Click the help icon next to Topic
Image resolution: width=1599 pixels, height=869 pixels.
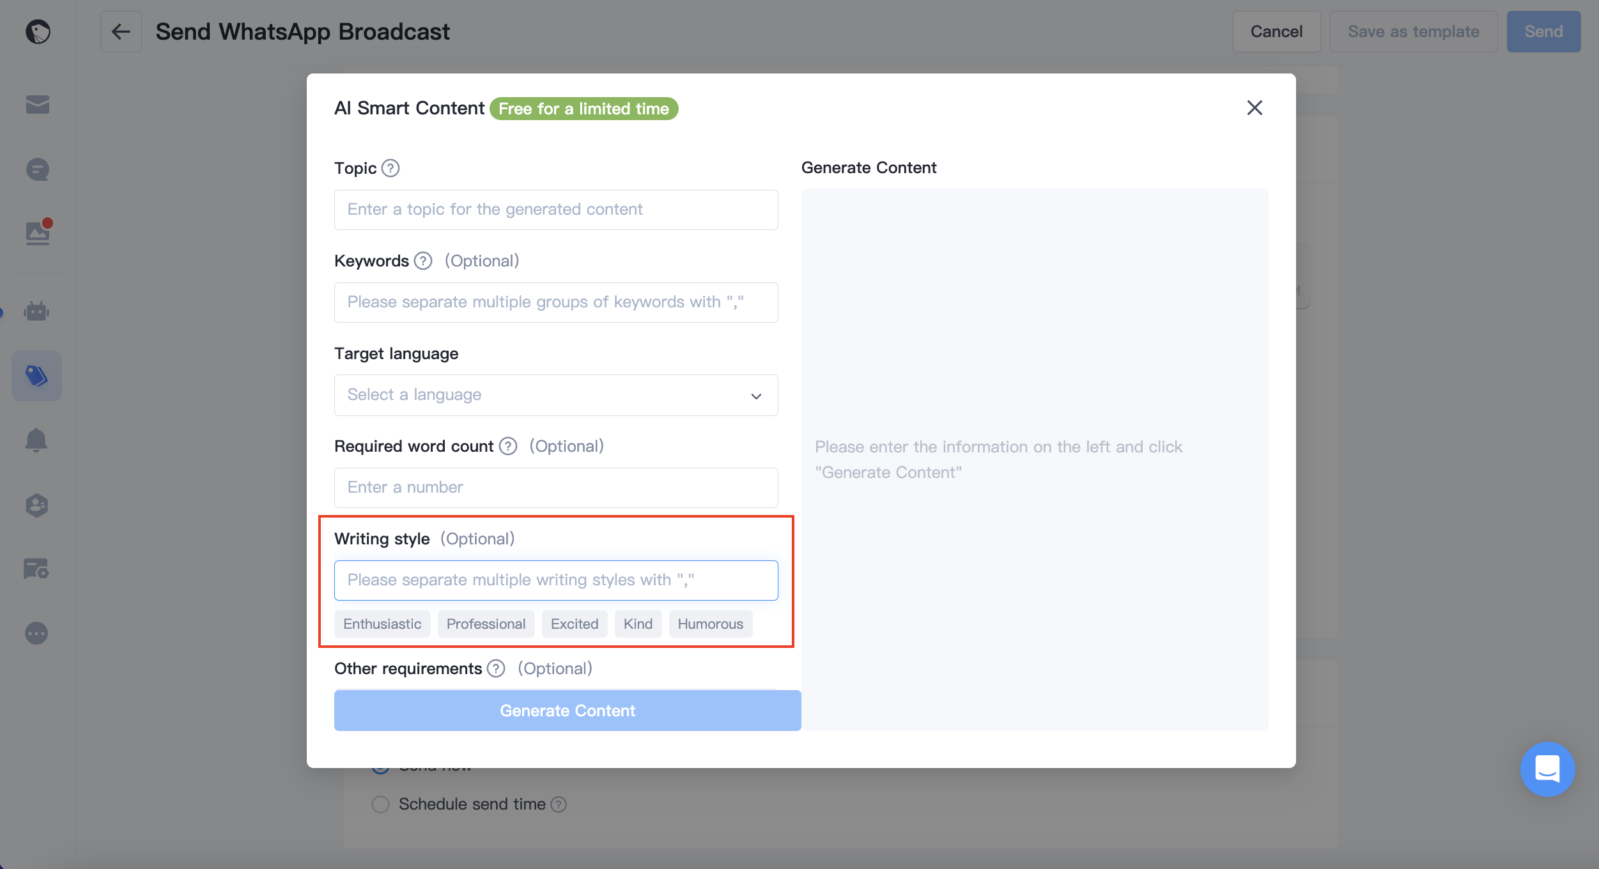(x=390, y=168)
